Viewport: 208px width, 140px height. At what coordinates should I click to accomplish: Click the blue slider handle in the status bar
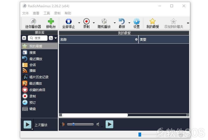140,135
